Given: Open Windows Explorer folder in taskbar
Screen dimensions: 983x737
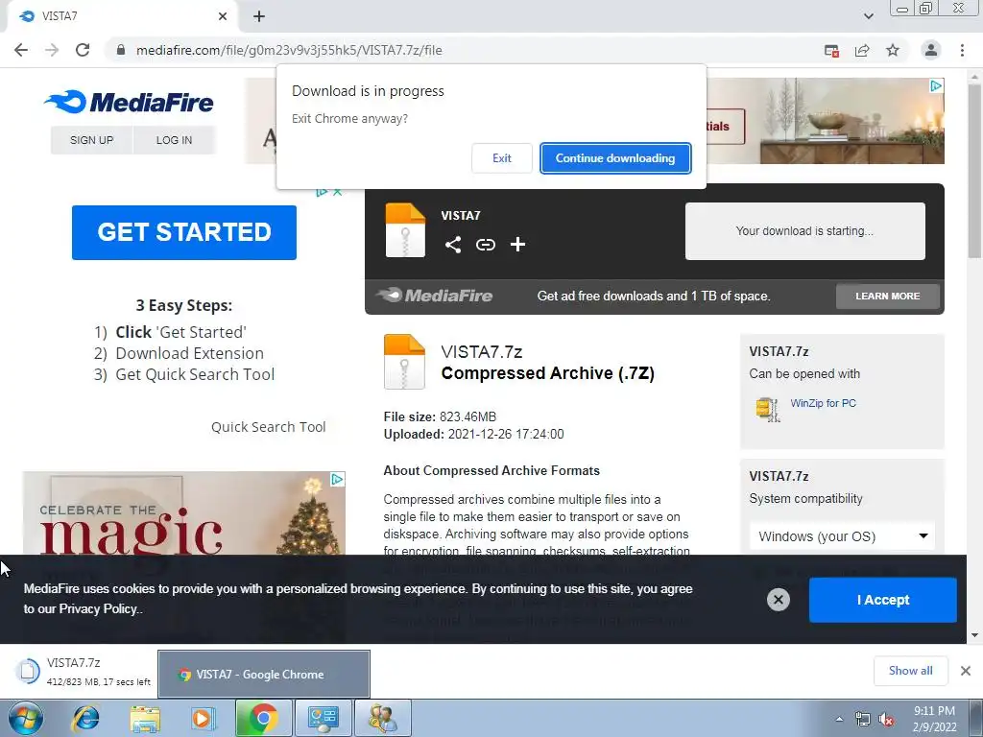Looking at the screenshot, I should (x=144, y=718).
